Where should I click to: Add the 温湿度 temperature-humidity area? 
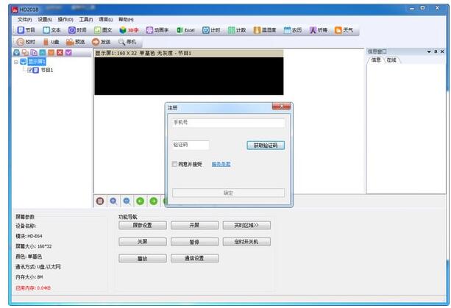(265, 30)
